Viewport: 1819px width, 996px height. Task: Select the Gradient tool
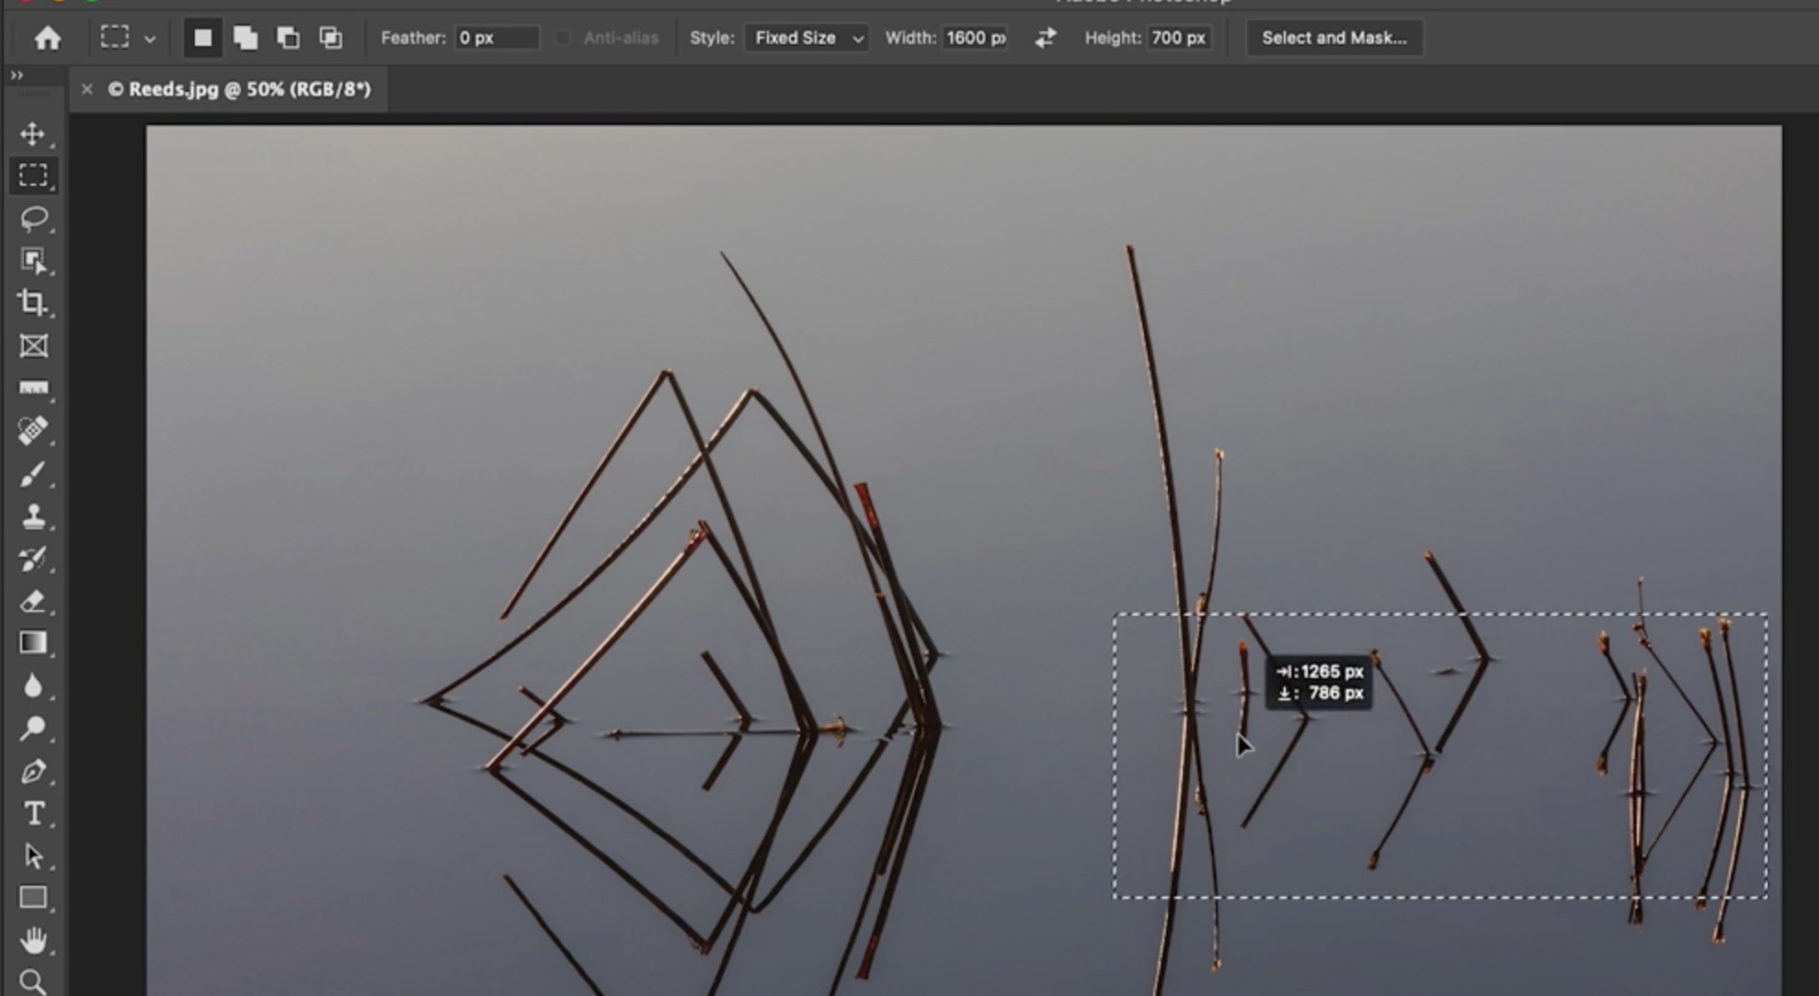pos(33,642)
